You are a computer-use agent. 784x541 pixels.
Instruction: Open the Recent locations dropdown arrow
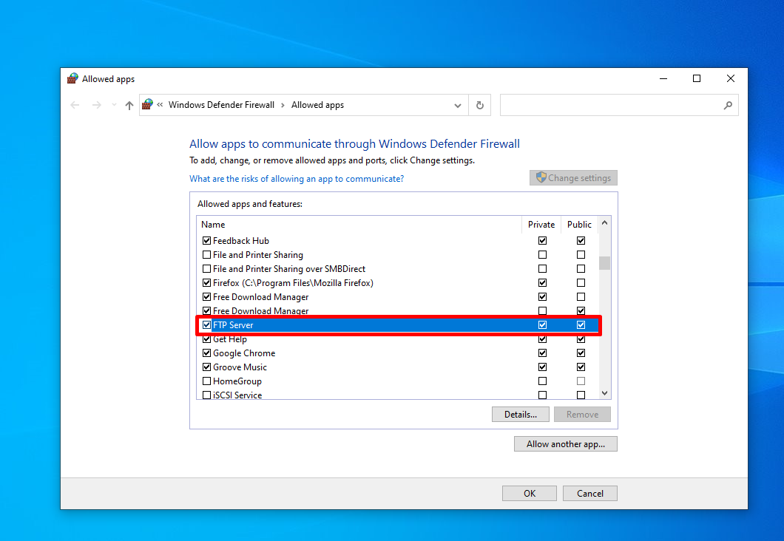coord(114,105)
